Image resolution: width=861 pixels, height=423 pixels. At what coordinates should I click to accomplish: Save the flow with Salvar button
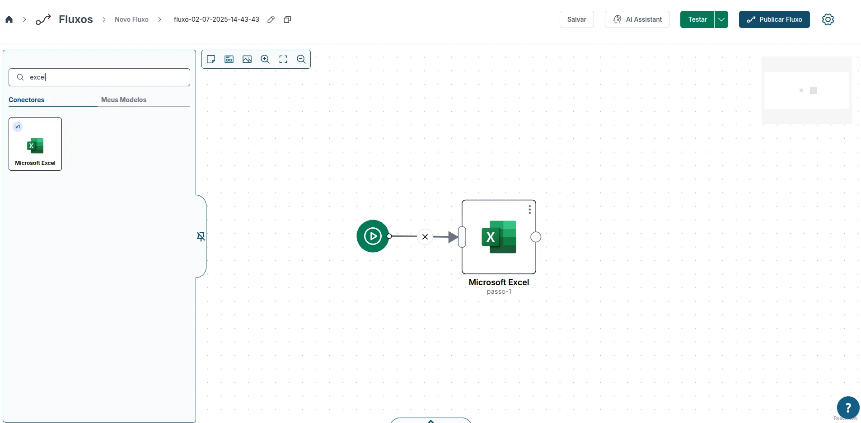coord(577,19)
